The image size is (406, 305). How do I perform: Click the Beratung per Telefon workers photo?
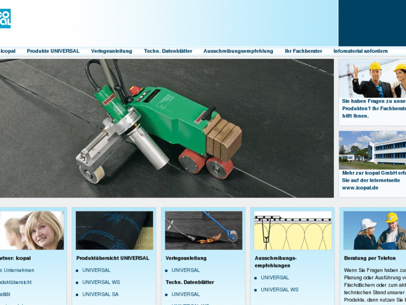tap(375, 230)
